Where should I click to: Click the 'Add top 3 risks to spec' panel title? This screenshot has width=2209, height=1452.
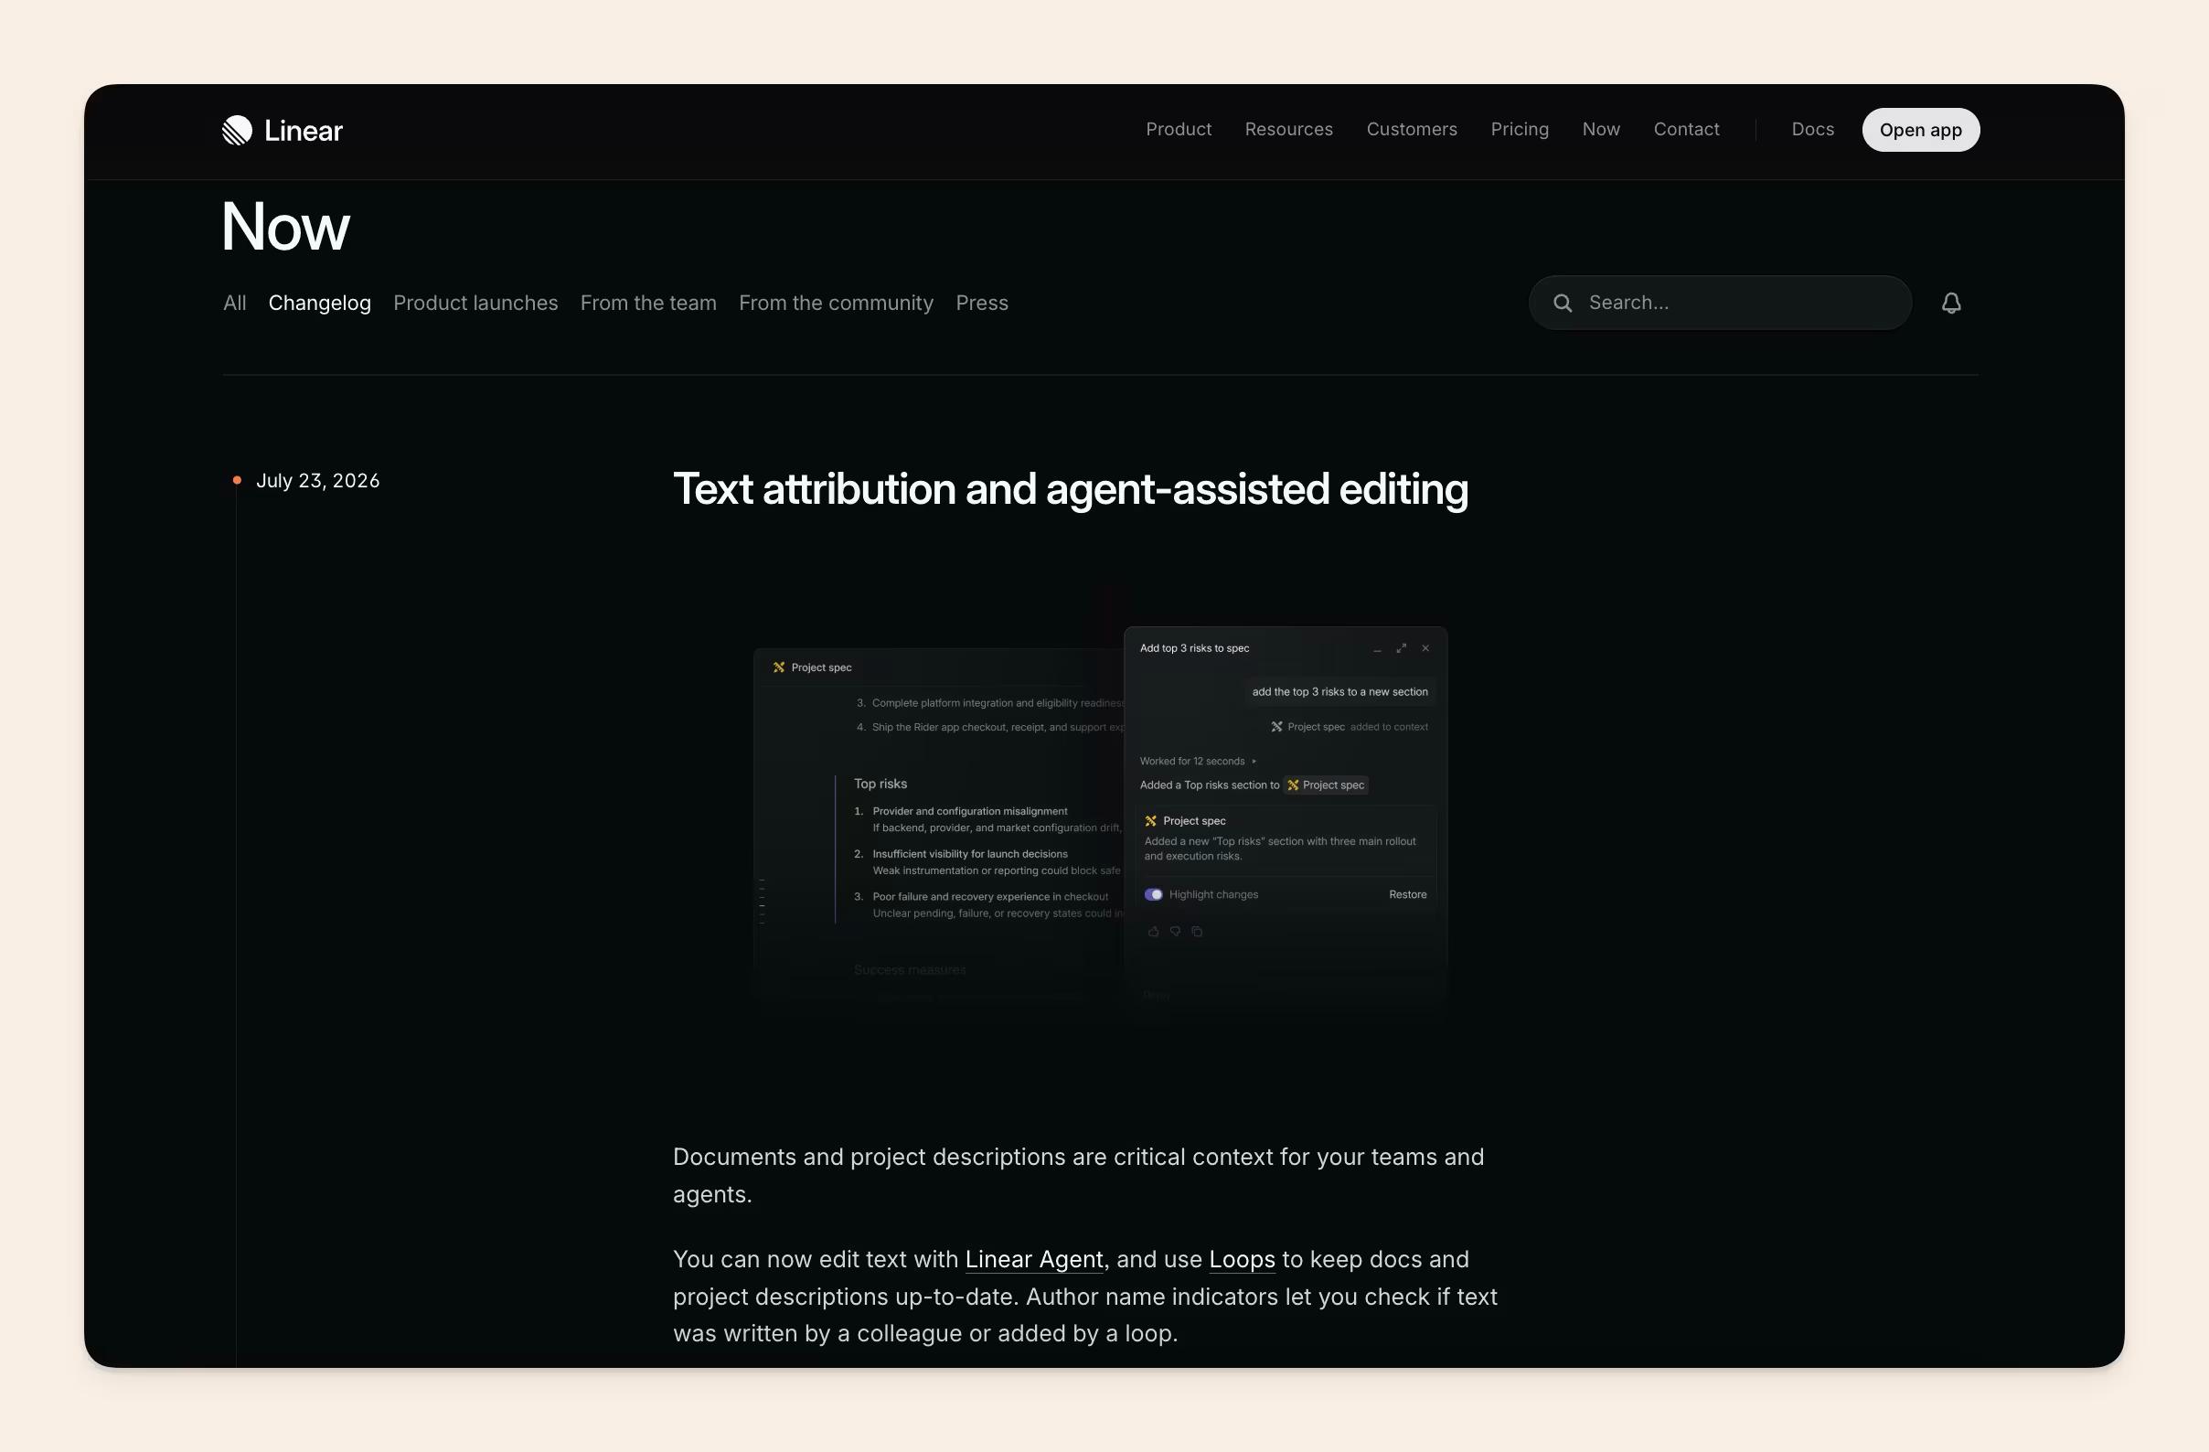tap(1193, 648)
